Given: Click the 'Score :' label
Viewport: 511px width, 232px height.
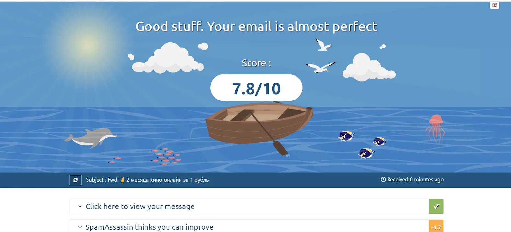Looking at the screenshot, I should click(x=256, y=63).
